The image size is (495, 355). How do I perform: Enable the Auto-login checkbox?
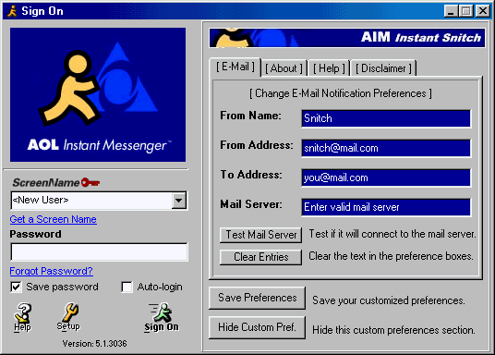click(x=127, y=287)
